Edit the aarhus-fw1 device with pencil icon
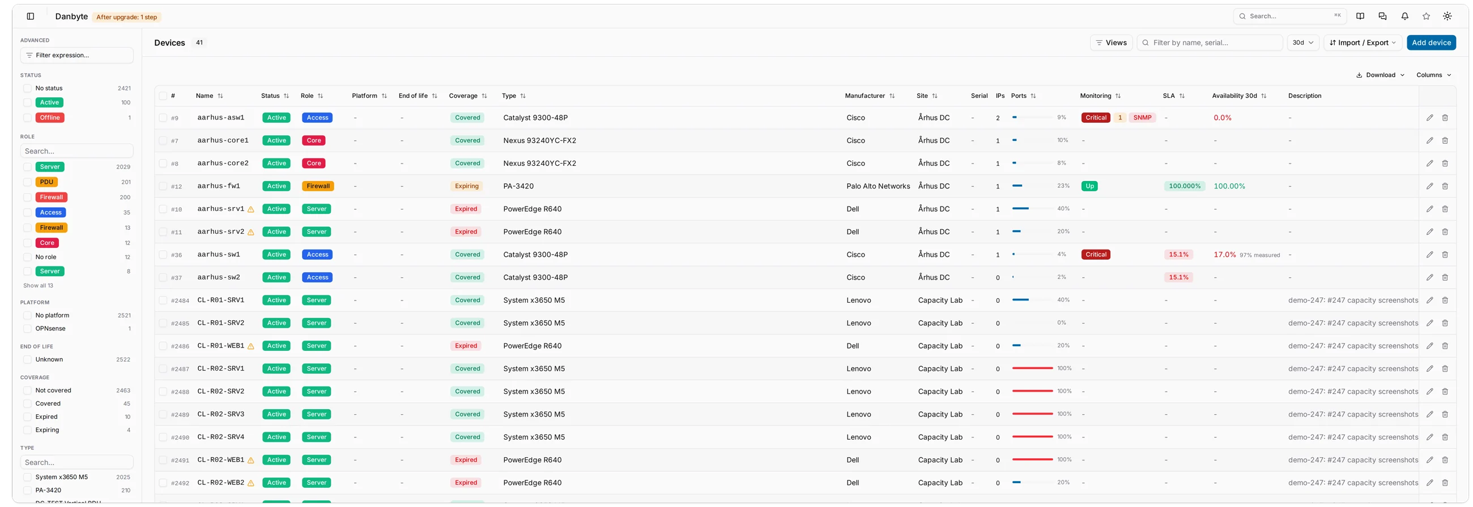Image resolution: width=1473 pixels, height=507 pixels. coord(1429,186)
